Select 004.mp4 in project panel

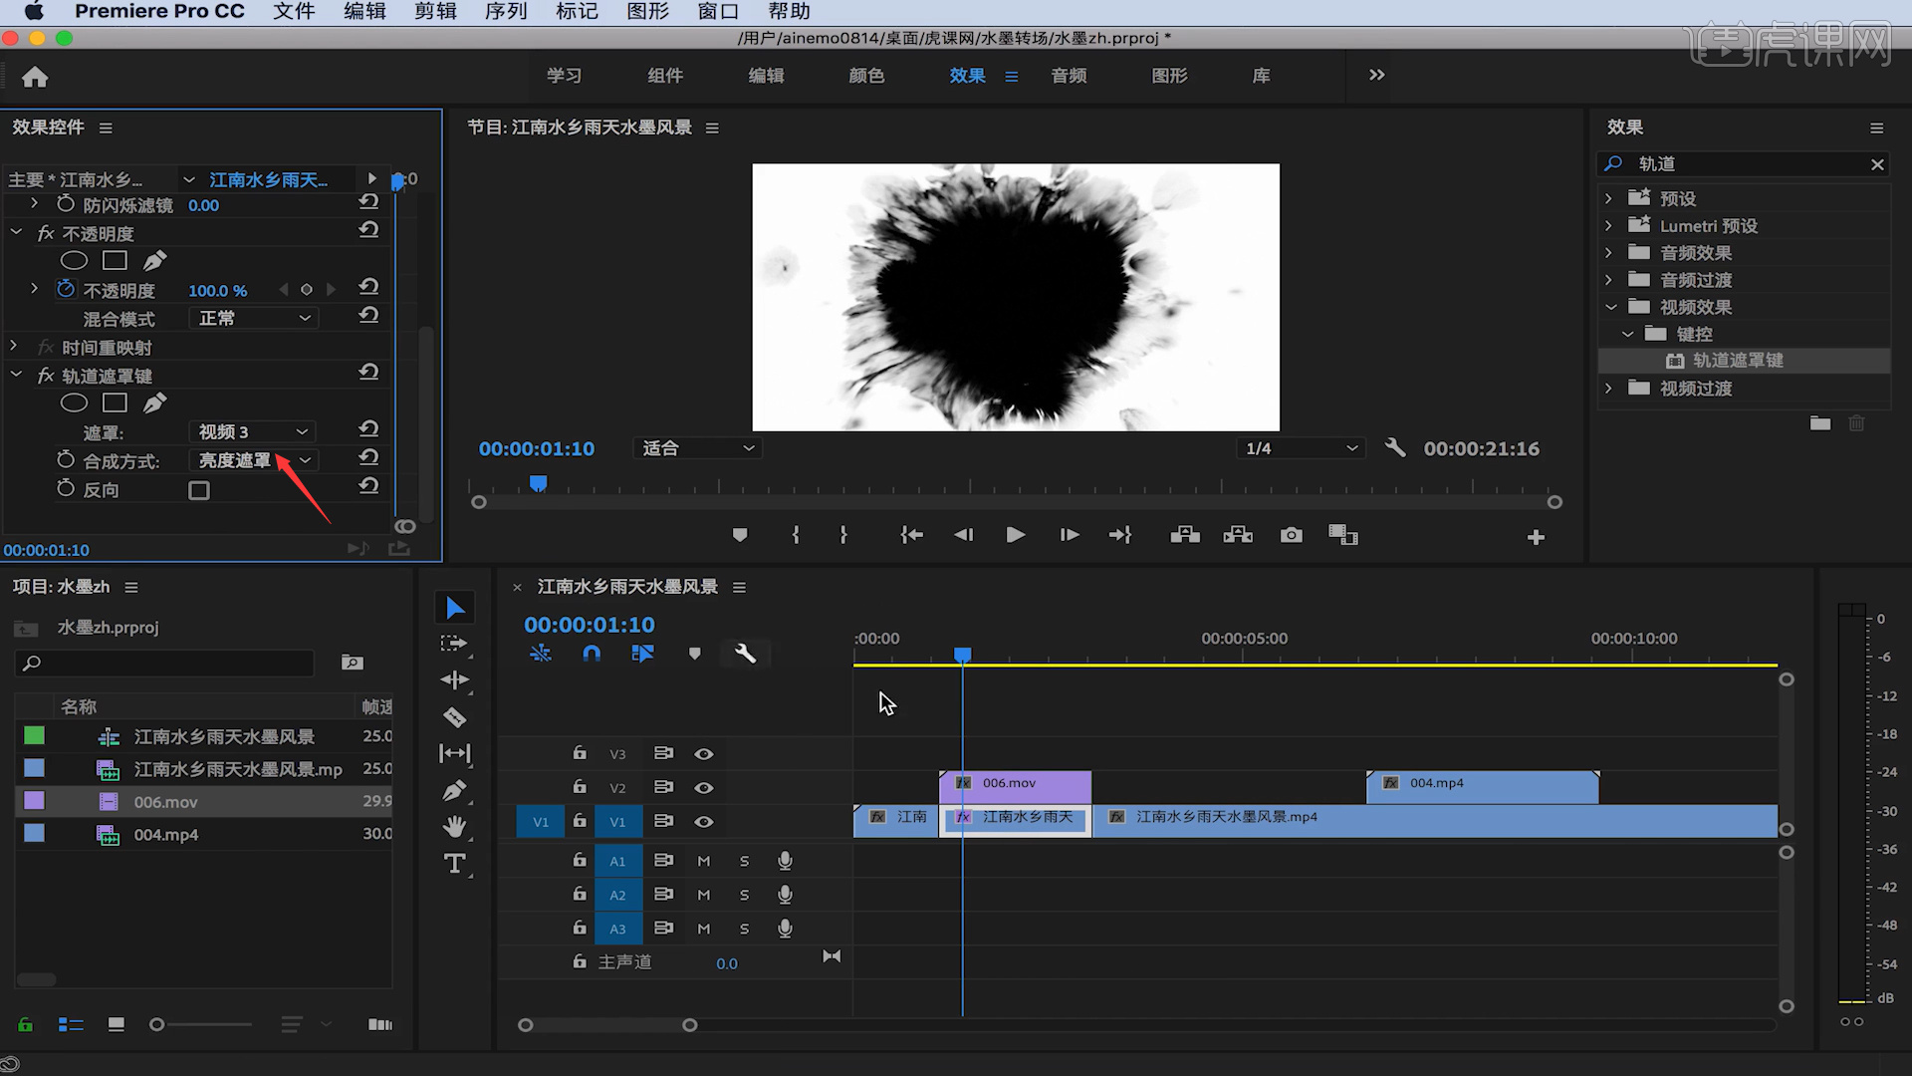coord(165,835)
